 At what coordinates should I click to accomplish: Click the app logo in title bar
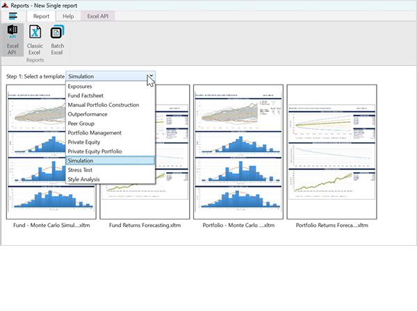click(x=5, y=4)
